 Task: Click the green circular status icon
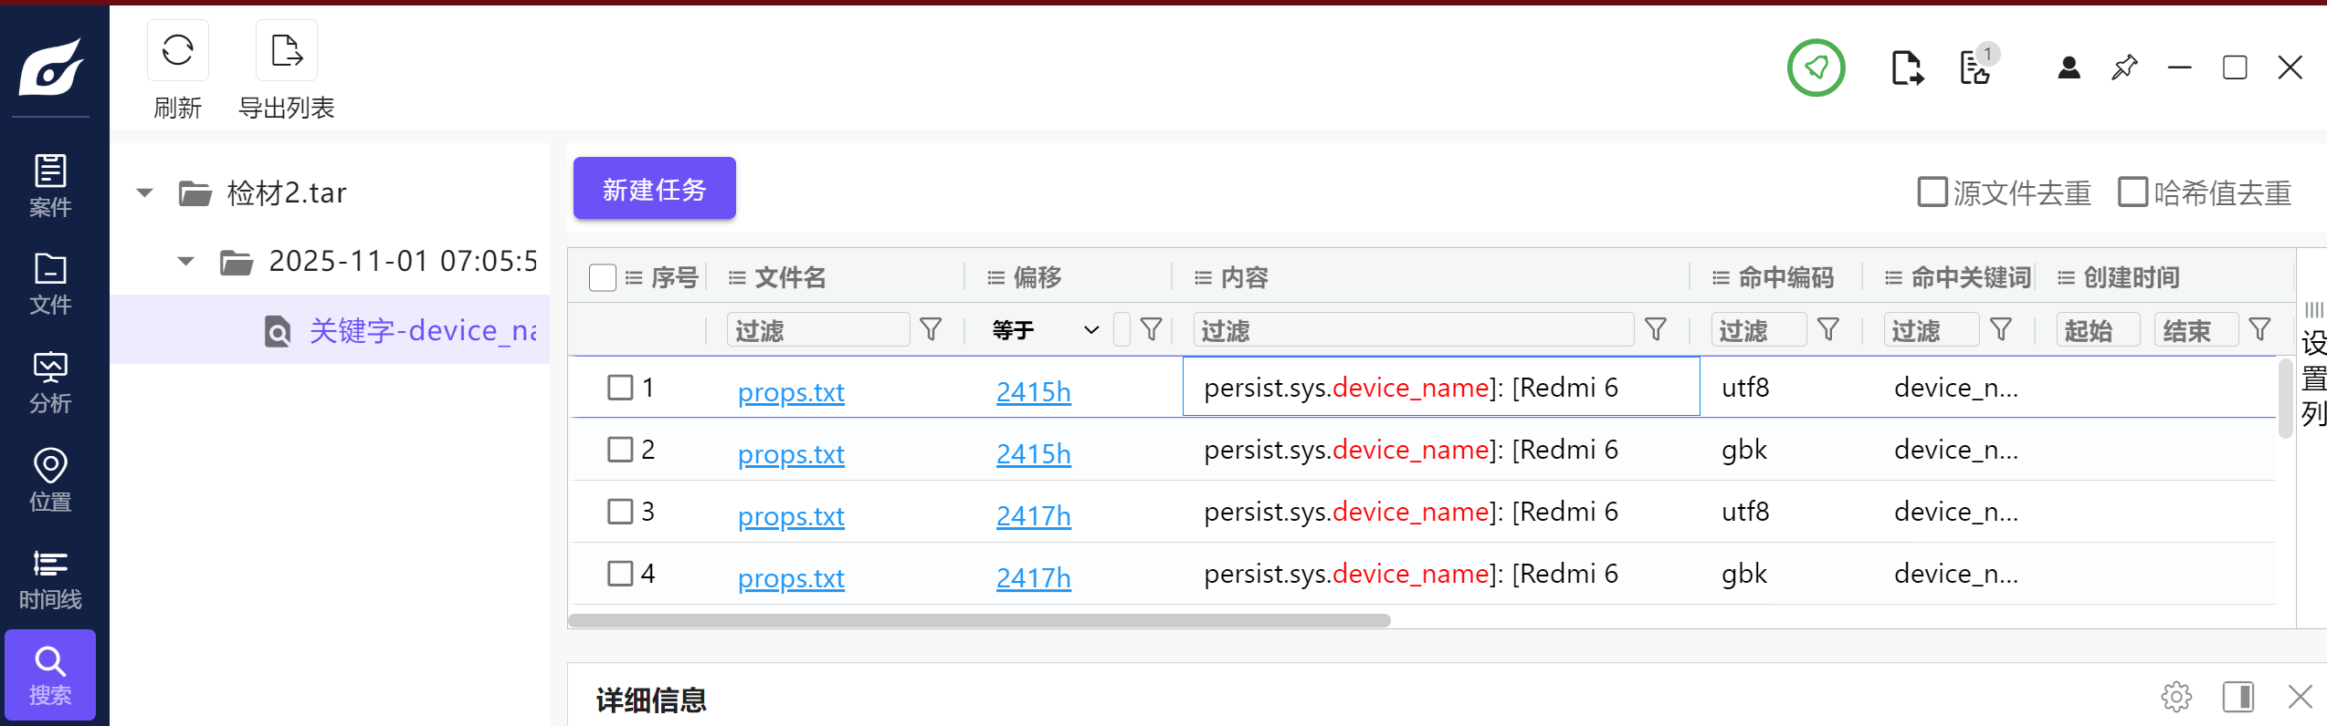pos(1816,67)
